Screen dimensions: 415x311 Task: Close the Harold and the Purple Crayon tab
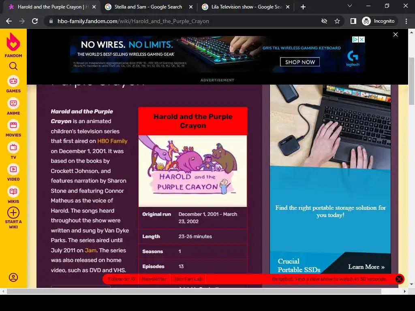94,7
